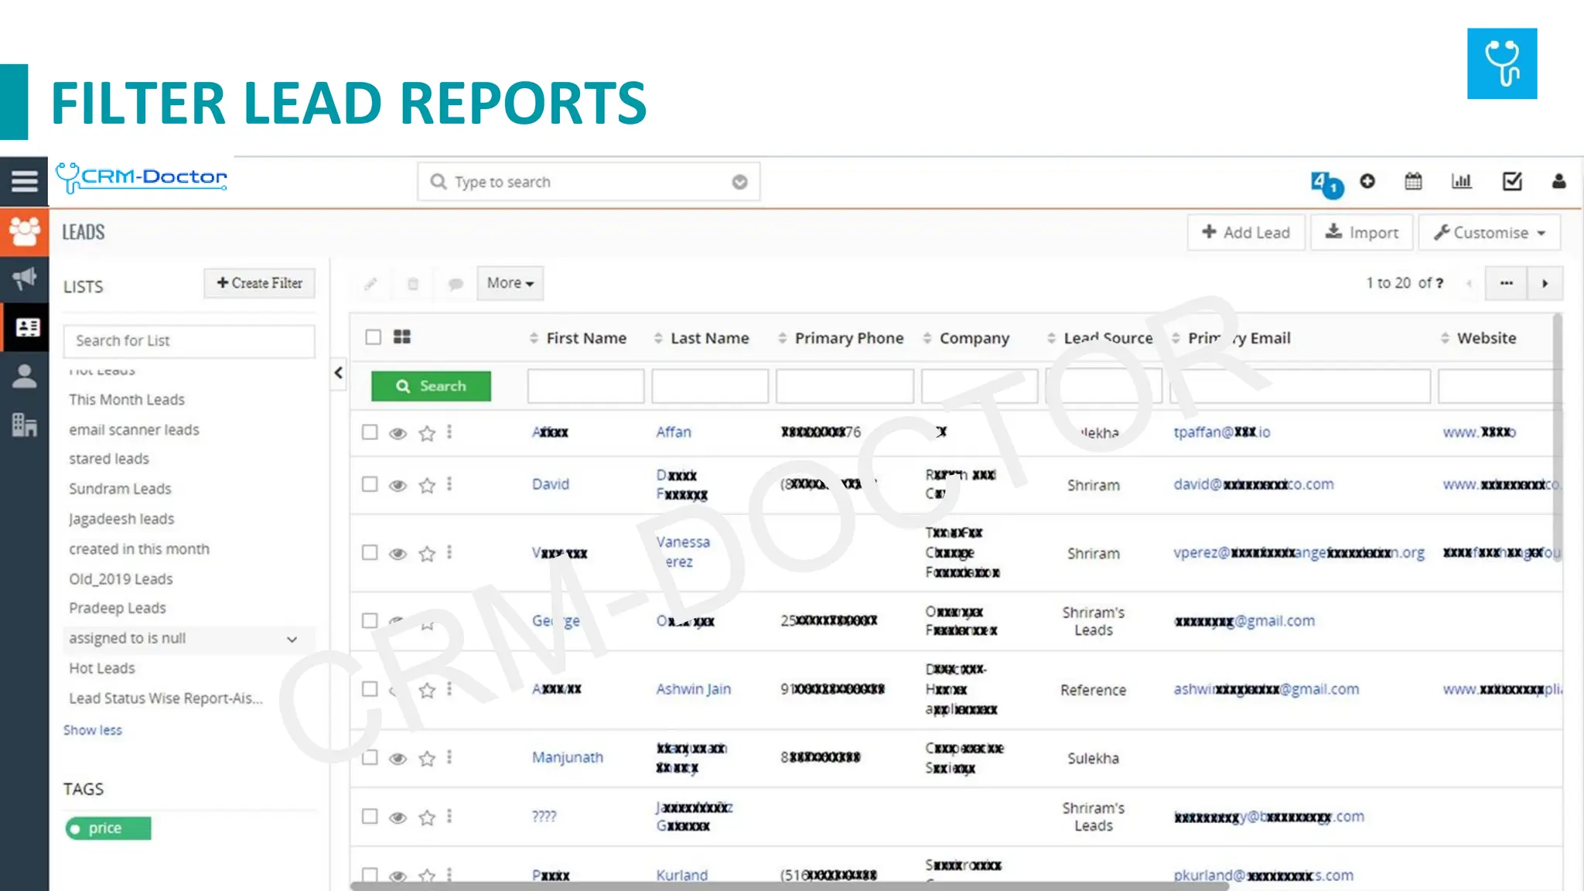This screenshot has height=891, width=1584.
Task: Open the hamburger main menu
Action: coord(24,181)
